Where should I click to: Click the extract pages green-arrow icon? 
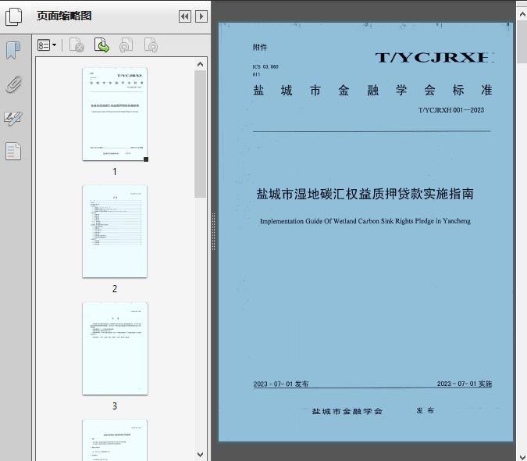(x=101, y=45)
